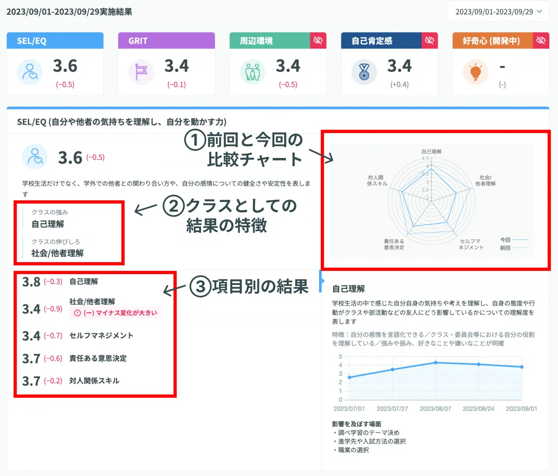Click the SEL/EQ person-heart icon in top card
The image size is (558, 476).
point(30,72)
